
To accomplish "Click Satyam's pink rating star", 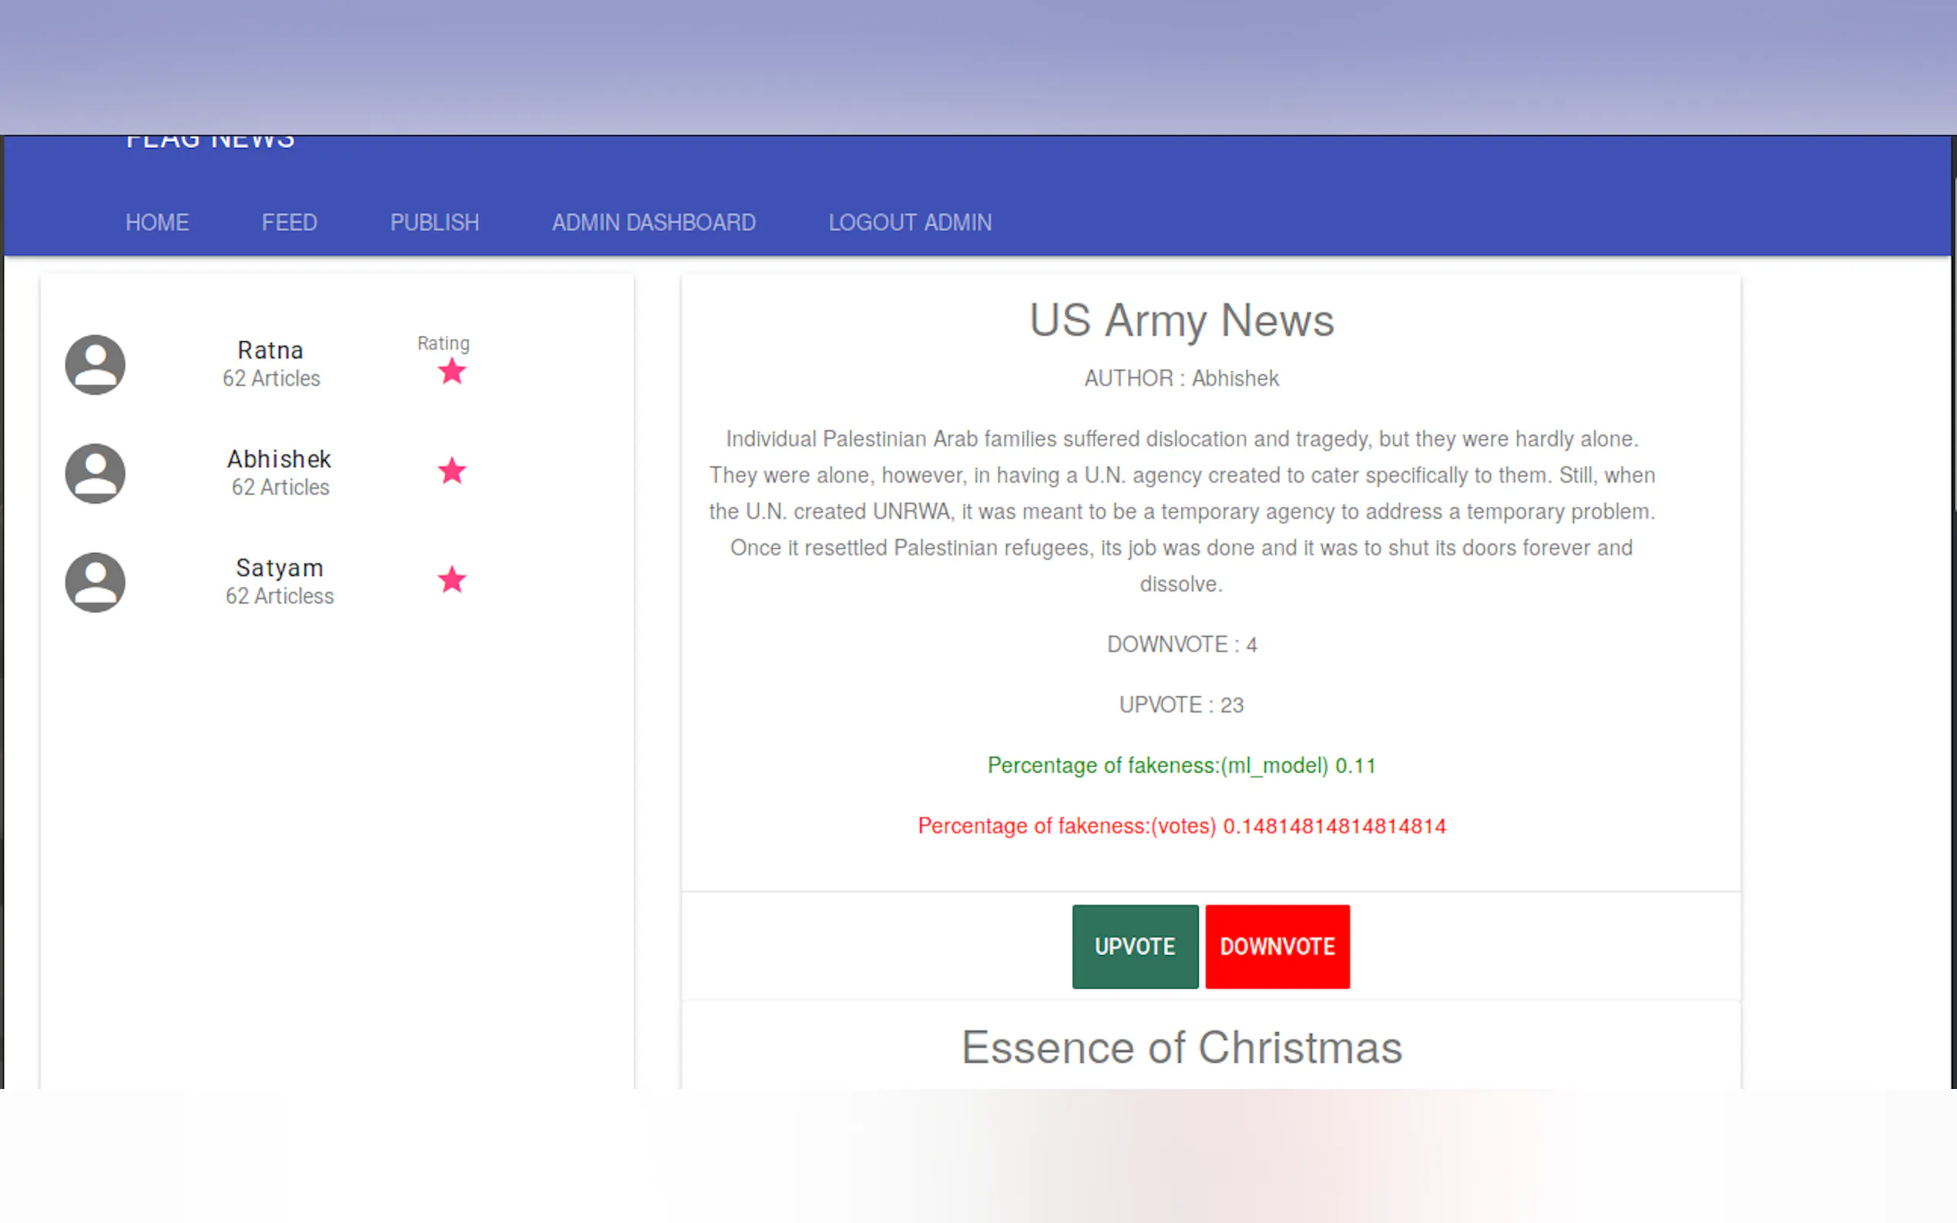I will [x=452, y=579].
